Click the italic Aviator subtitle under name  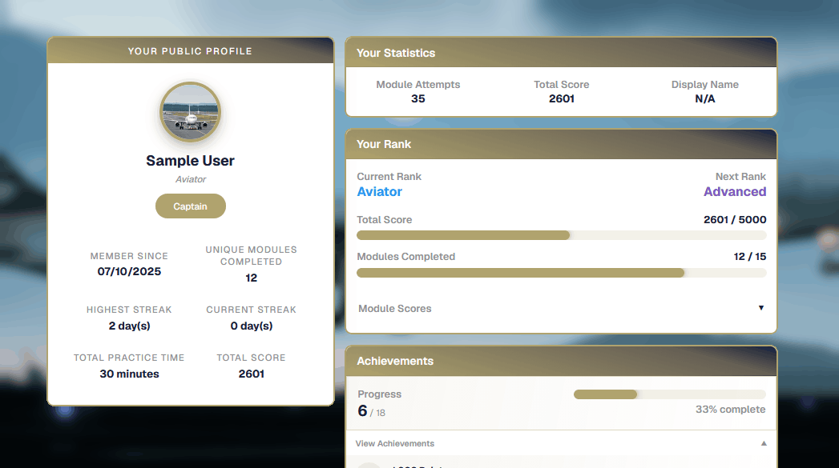[191, 179]
